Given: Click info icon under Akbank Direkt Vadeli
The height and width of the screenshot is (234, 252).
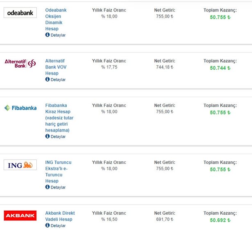Looking at the screenshot, I should [47, 225].
